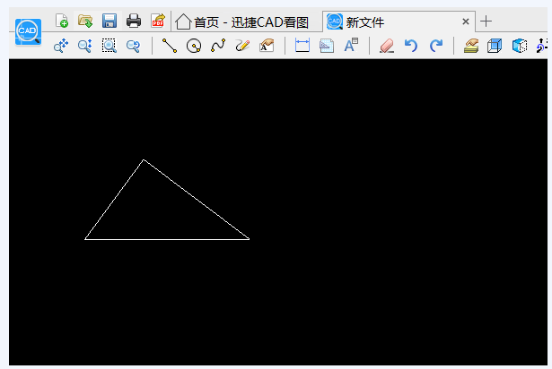Select the freehand pencil tool
The width and height of the screenshot is (552, 369).
pyautogui.click(x=242, y=46)
